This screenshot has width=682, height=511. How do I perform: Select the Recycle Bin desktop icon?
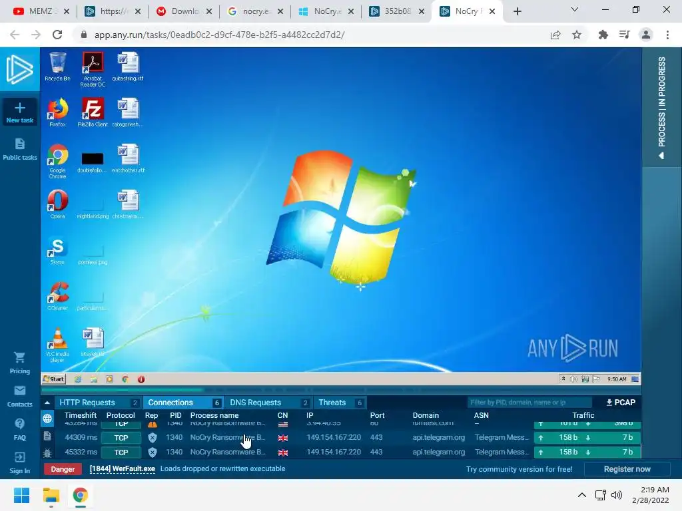click(57, 67)
